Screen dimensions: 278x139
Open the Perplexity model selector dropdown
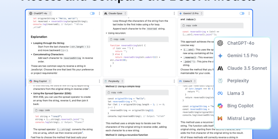(x=114, y=81)
